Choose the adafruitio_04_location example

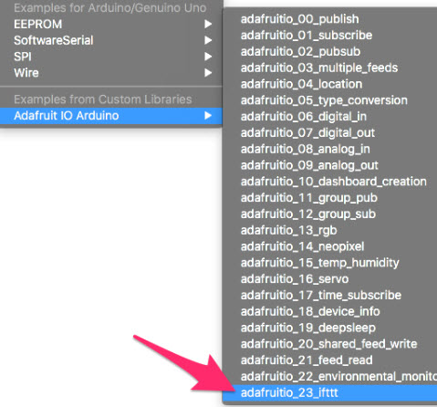point(329,84)
